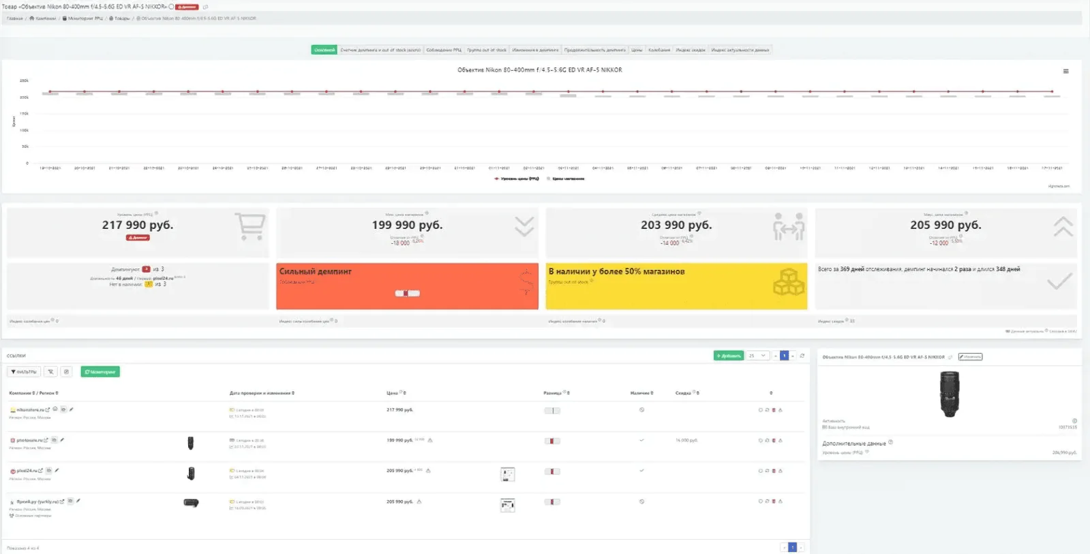Screen dimensions: 1090x554
Task: Click the green Добавить button
Action: point(728,356)
